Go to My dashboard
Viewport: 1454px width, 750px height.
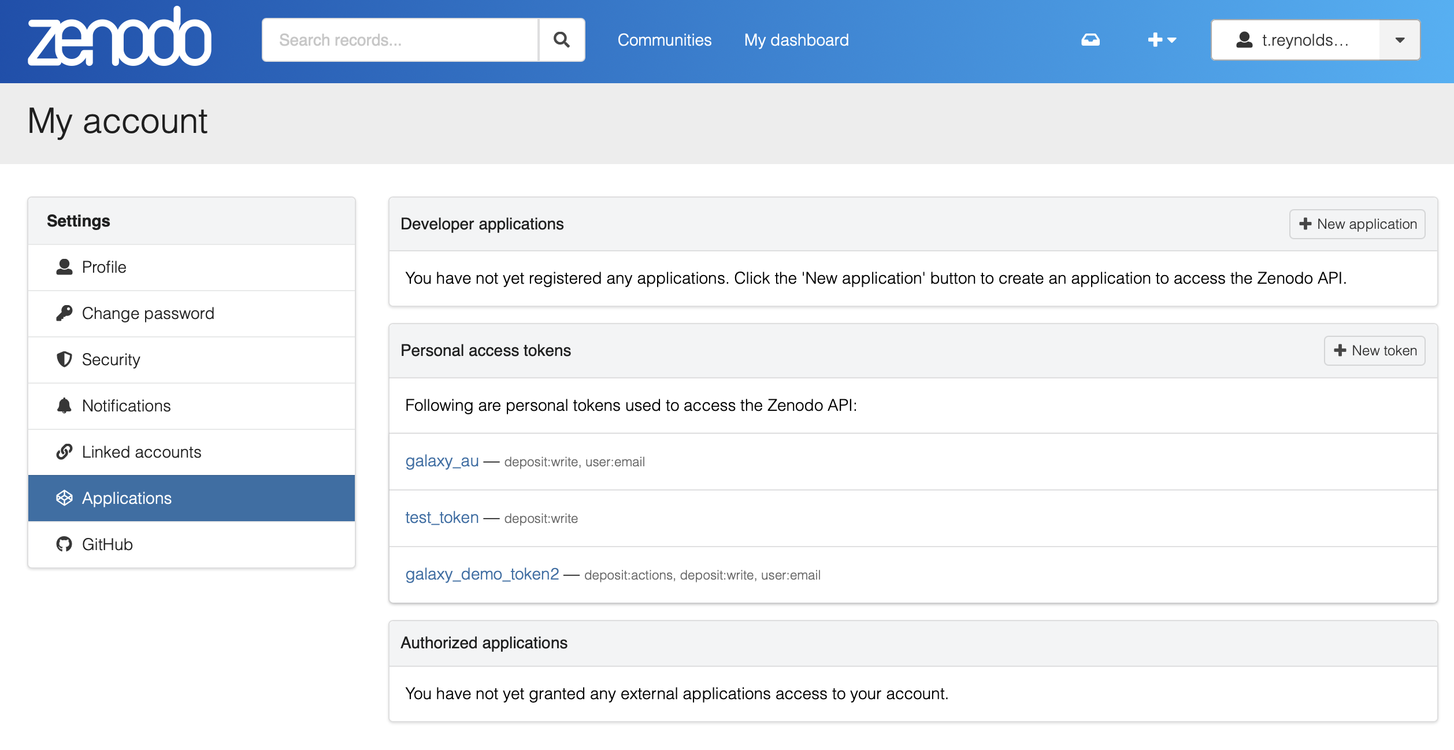pyautogui.click(x=796, y=40)
